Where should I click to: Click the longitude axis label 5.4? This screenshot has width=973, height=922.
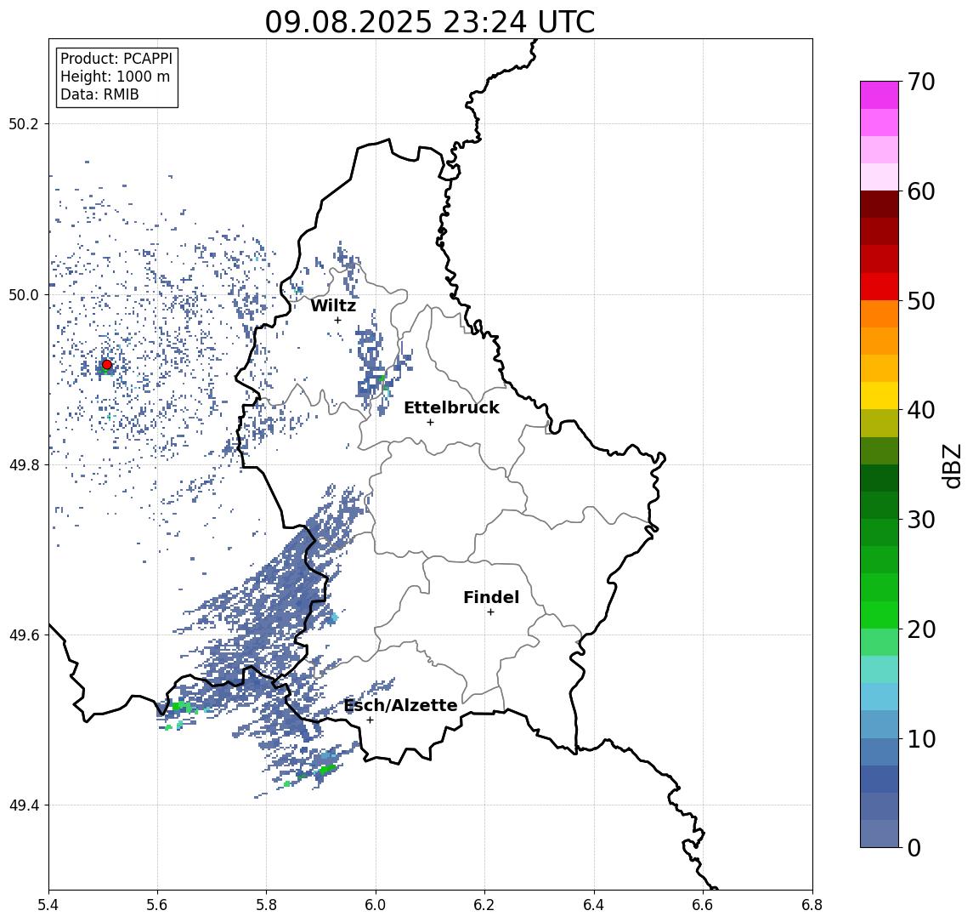tap(49, 905)
